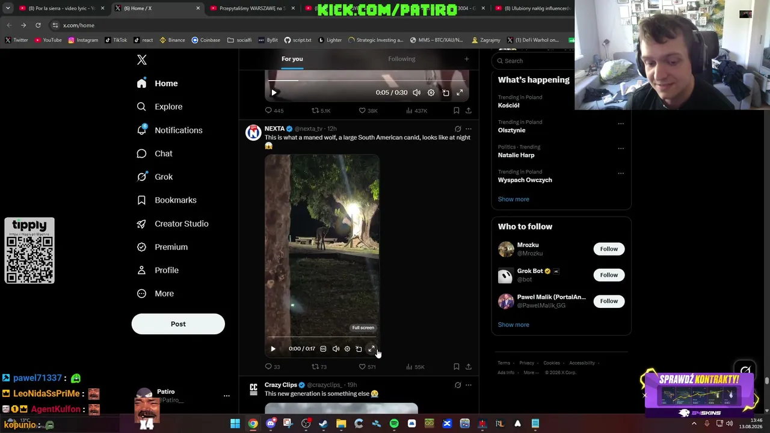Repost the NEXTA maned wolf post
This screenshot has height=433, width=770.
coord(319,367)
